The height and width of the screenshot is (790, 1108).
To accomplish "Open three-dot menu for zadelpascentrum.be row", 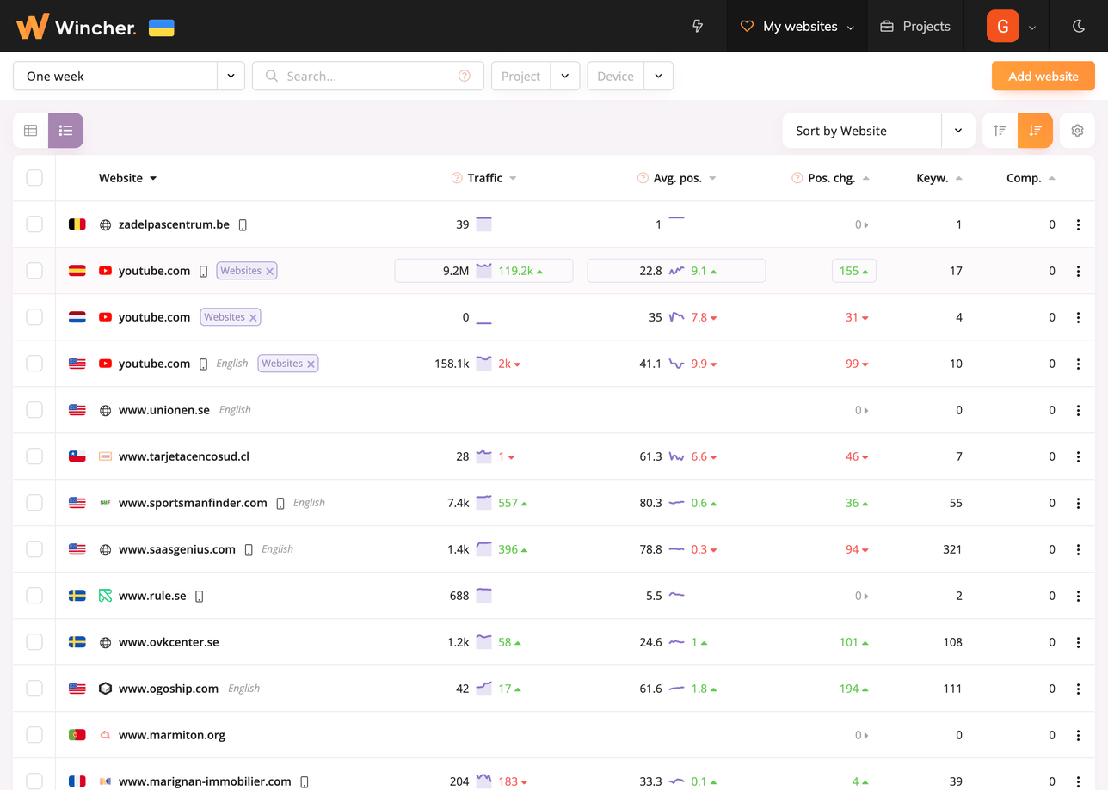I will (x=1078, y=224).
